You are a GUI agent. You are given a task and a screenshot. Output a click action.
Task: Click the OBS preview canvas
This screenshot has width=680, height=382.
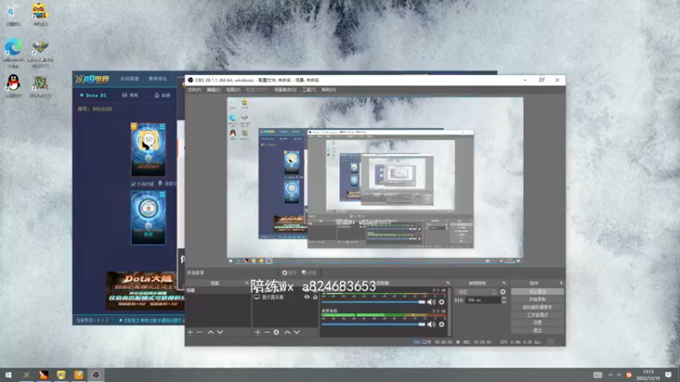(375, 180)
